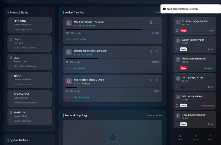Click the Merkle DAG status check icon
This screenshot has height=145, width=221.
11,113
